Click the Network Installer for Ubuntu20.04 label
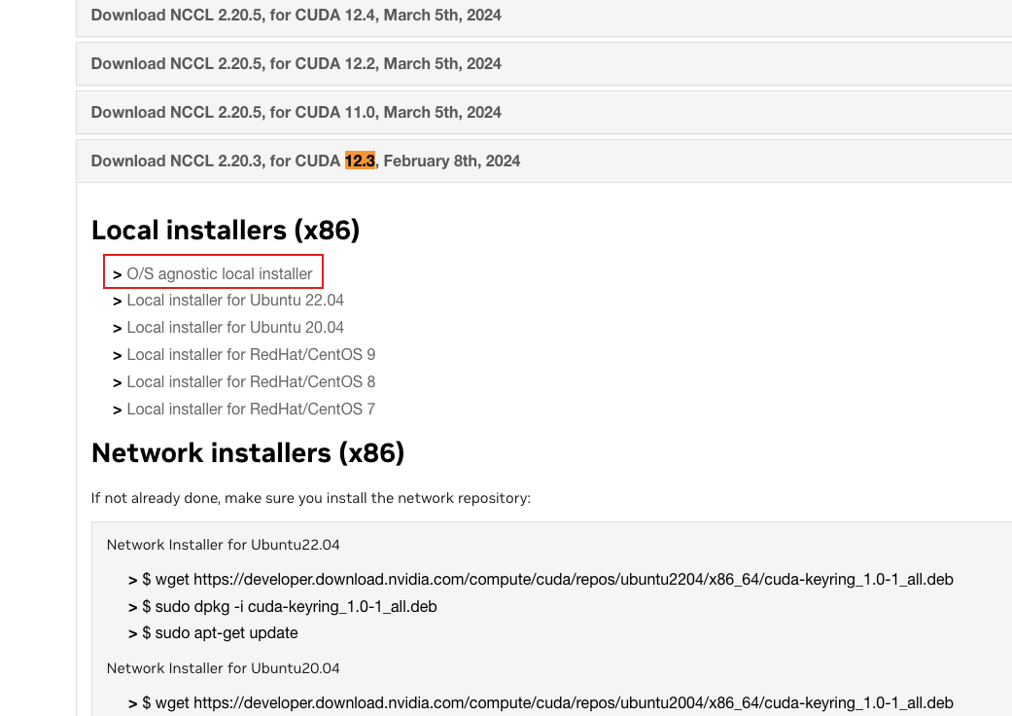 pos(223,668)
